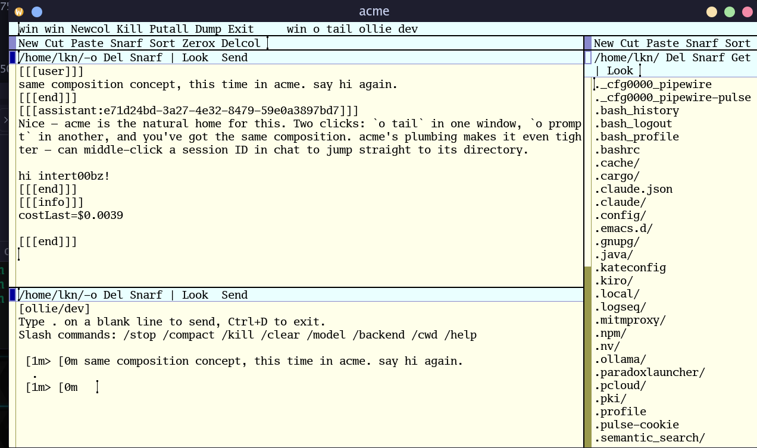Open .claude.json in directory listing

[633, 189]
